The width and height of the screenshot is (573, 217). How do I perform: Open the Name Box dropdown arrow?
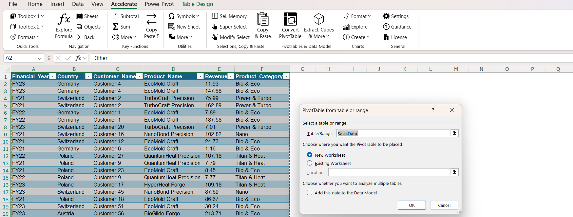(40, 58)
